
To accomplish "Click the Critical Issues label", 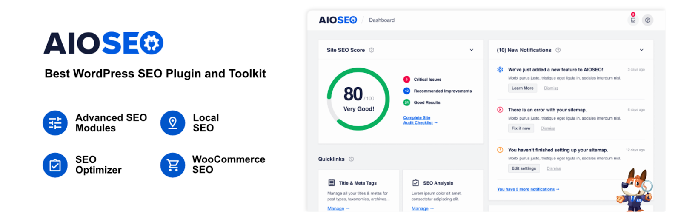I will 427,80.
